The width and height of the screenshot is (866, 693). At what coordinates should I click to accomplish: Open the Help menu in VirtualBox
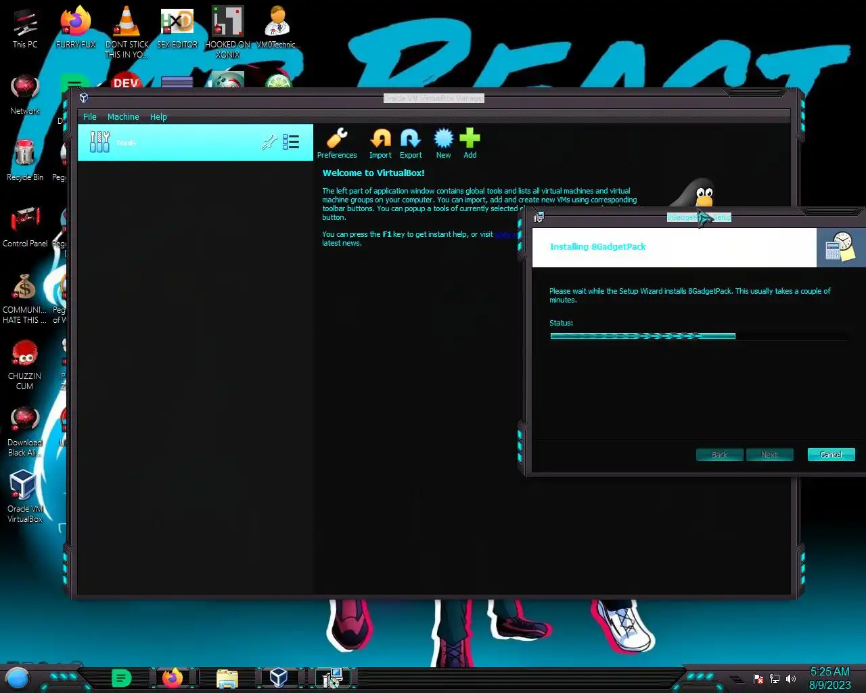click(158, 117)
